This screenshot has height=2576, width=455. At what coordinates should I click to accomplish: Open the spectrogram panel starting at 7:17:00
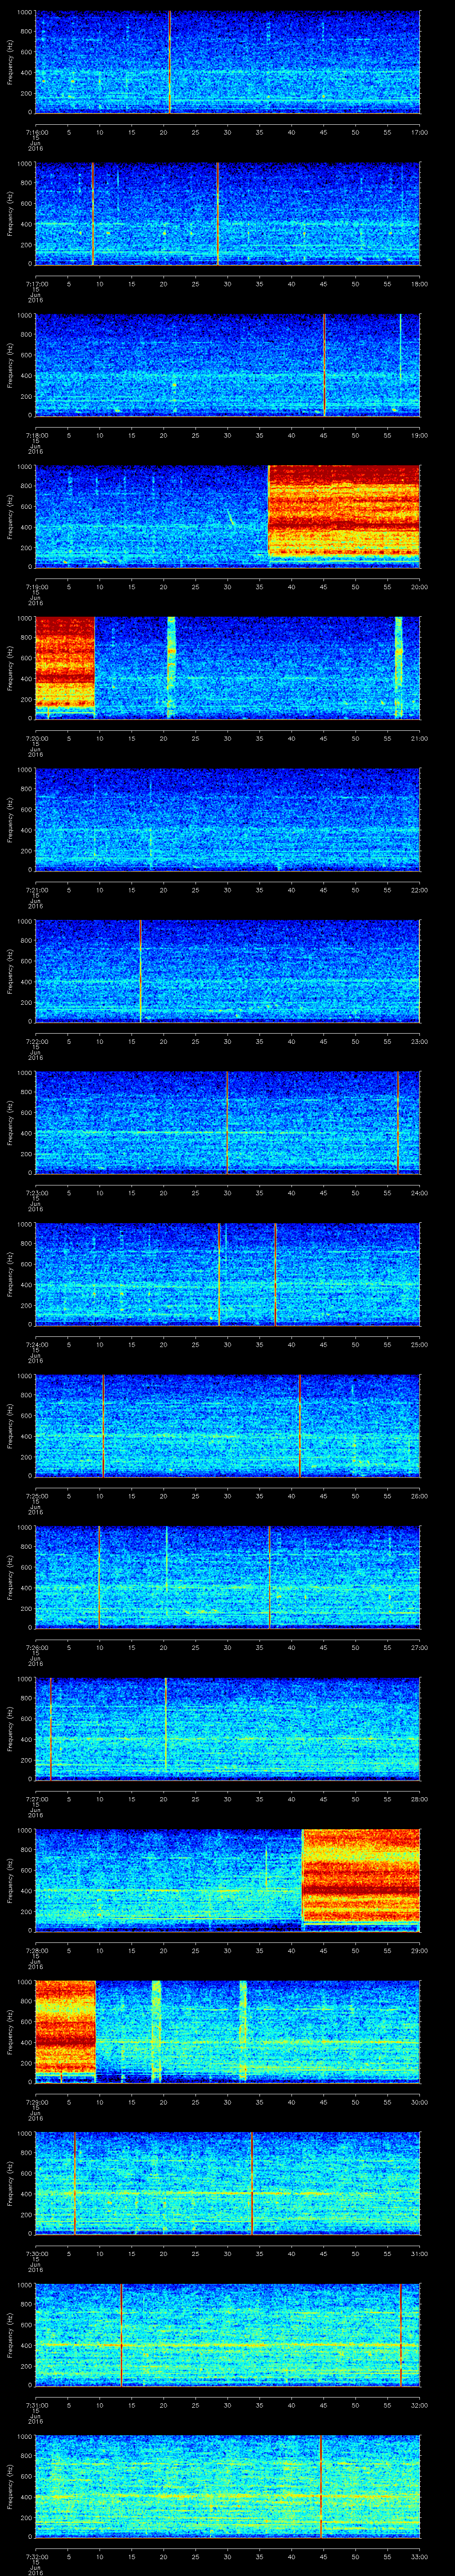point(227,214)
